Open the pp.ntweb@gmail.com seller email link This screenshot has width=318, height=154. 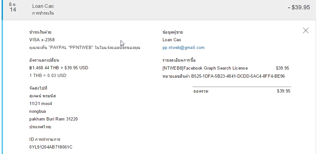pyautogui.click(x=184, y=48)
